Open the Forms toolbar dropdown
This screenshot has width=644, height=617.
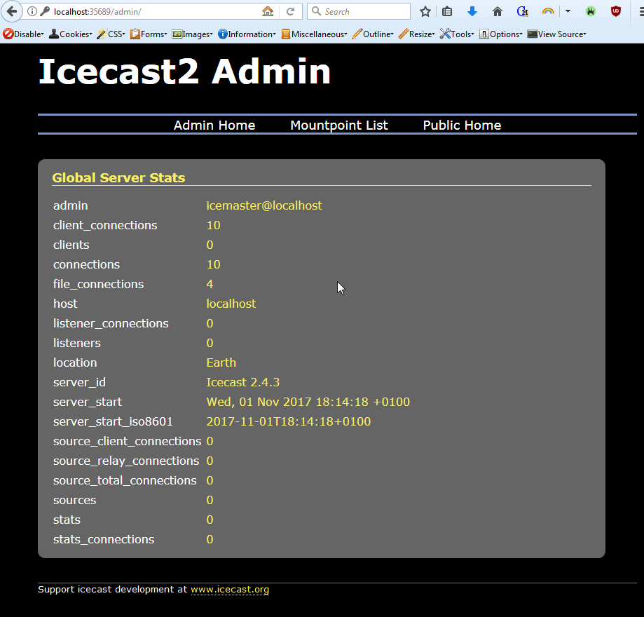point(149,34)
